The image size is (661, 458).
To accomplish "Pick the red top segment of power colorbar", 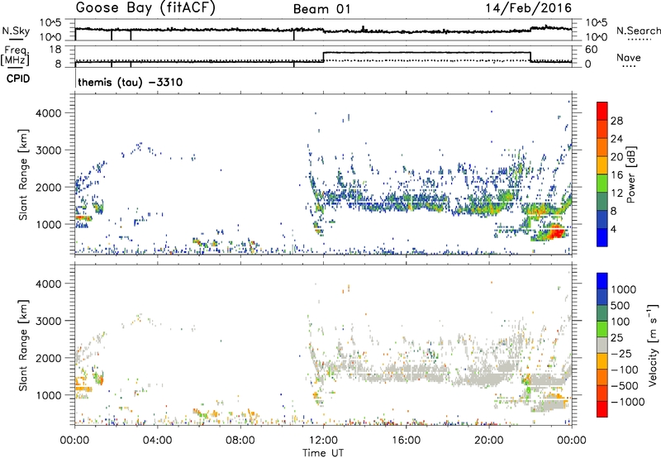I will [602, 112].
